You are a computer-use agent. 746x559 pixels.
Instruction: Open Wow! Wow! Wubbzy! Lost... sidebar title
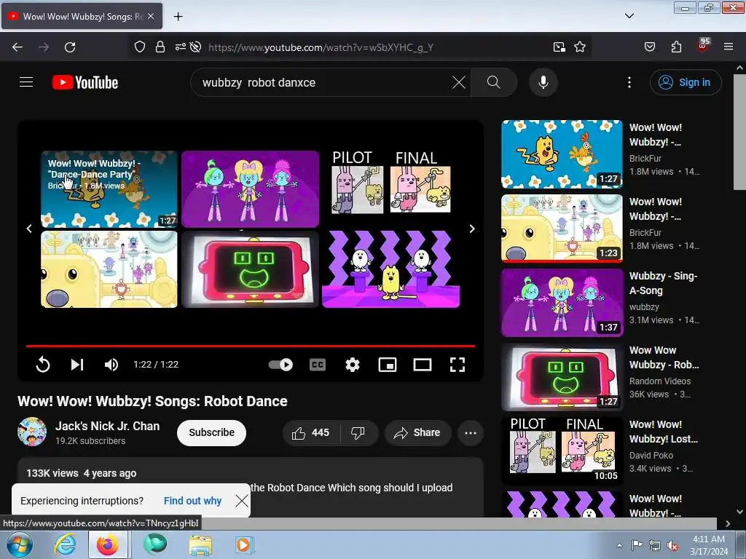pyautogui.click(x=664, y=432)
